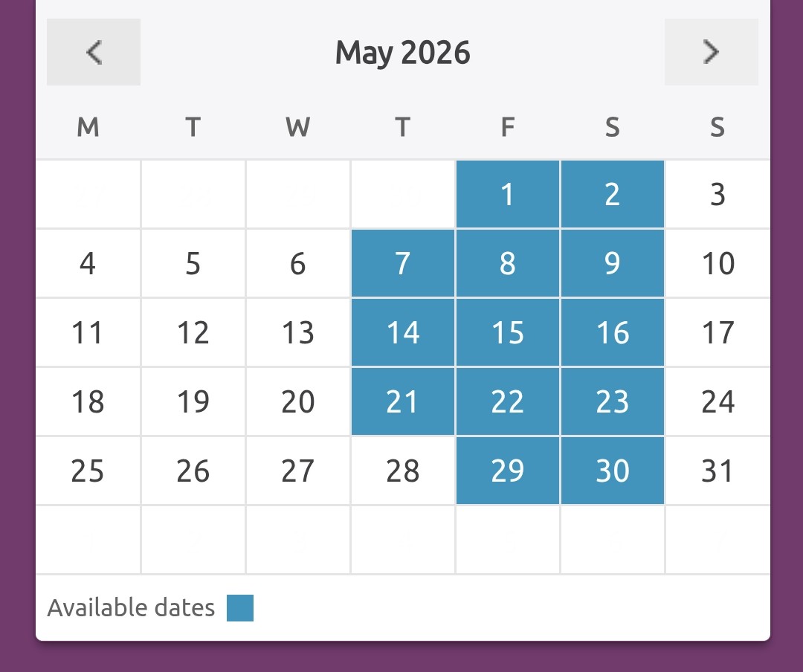
Task: Select available date May 15
Action: click(507, 332)
